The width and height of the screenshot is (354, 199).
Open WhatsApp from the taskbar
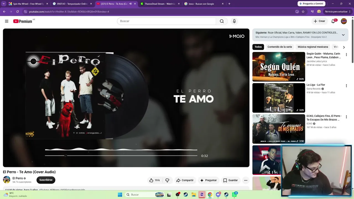point(235,195)
